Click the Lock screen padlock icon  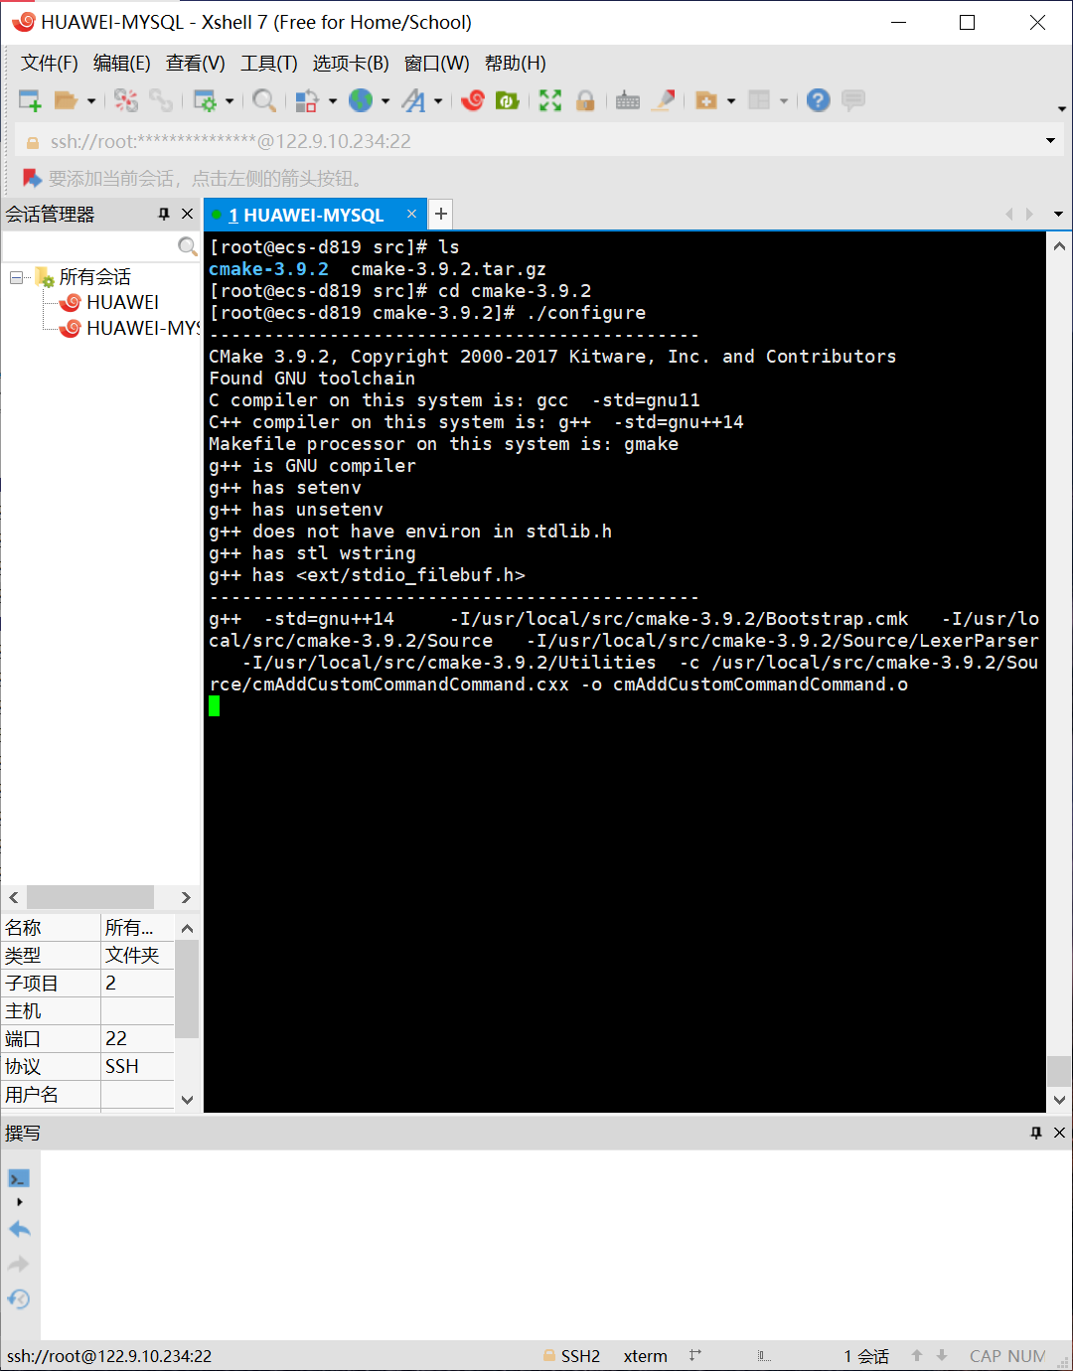[x=585, y=100]
